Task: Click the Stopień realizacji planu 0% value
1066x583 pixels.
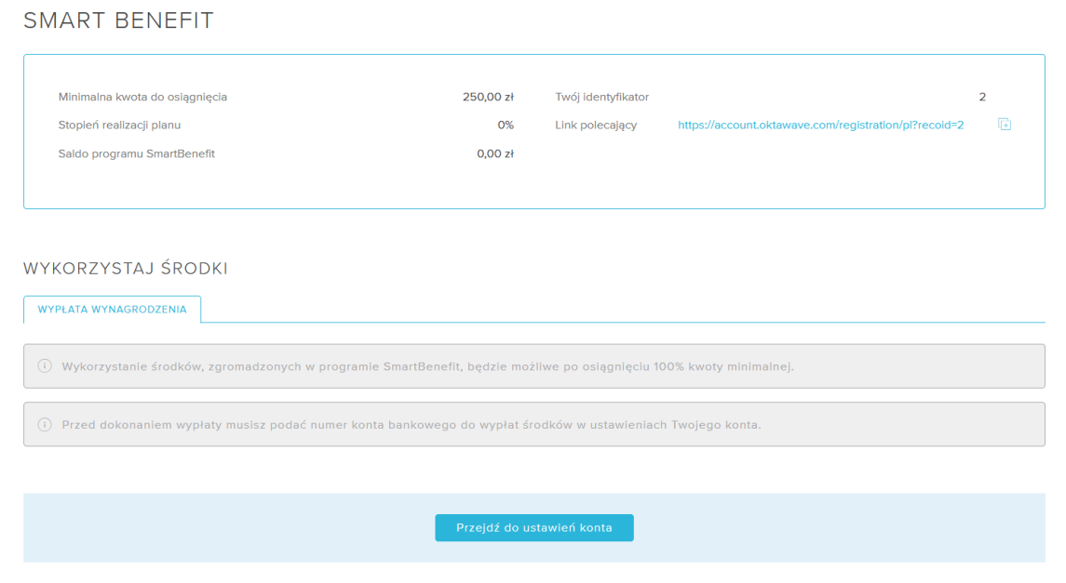Action: coord(506,126)
